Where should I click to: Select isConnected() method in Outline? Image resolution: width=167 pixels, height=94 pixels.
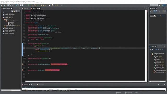(x=159, y=66)
